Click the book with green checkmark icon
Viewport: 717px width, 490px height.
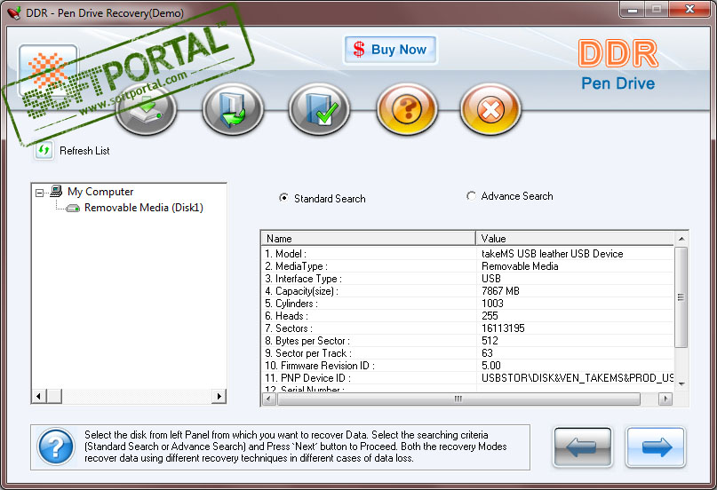coord(319,109)
